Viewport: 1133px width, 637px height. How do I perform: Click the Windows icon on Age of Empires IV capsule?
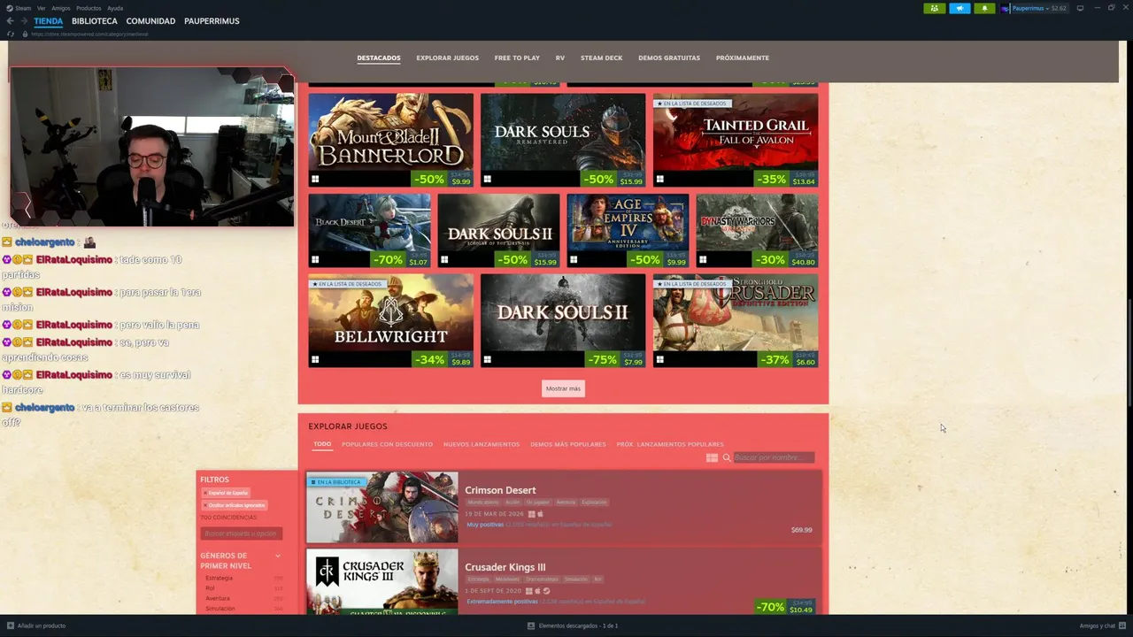click(574, 260)
